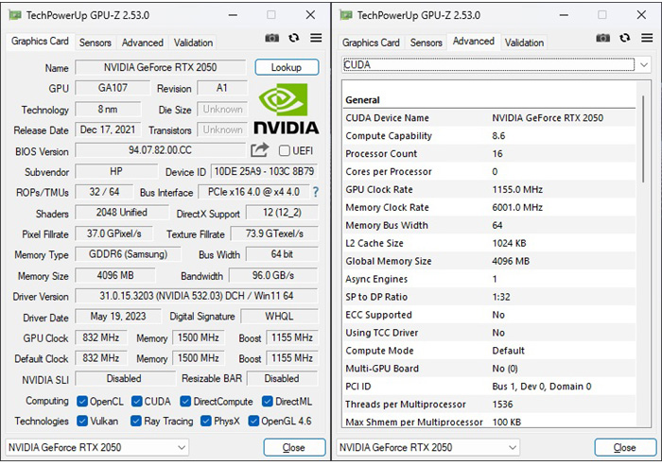Click the Lookup button
The height and width of the screenshot is (466, 662).
pos(287,67)
